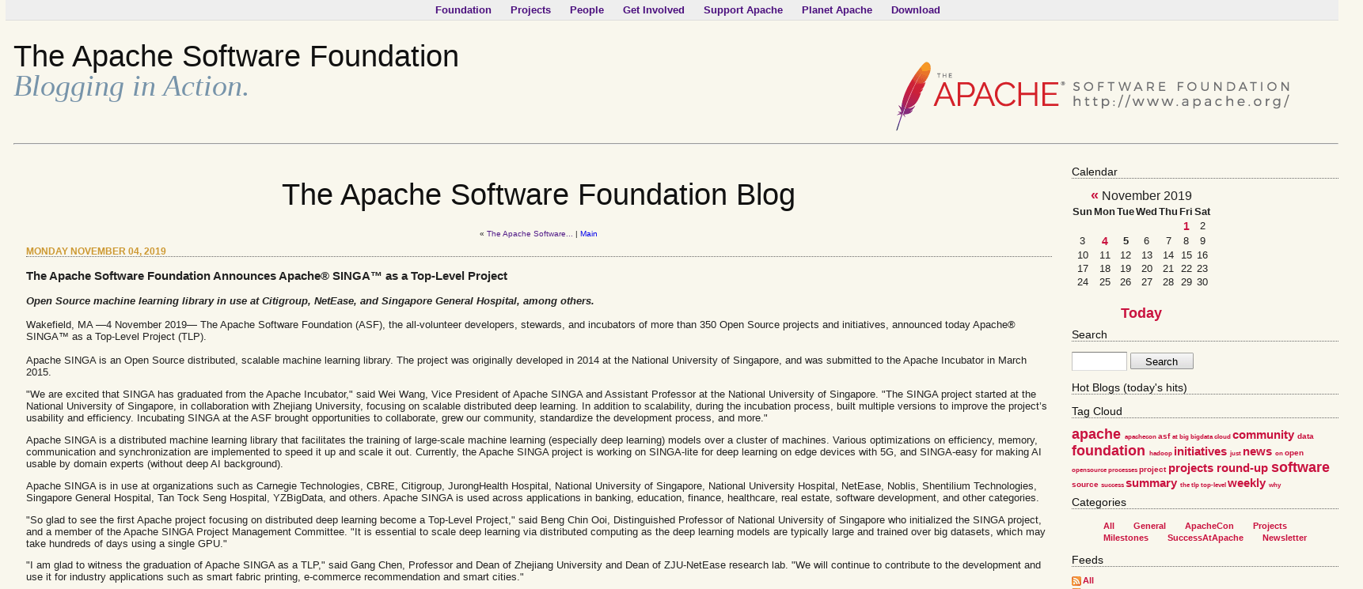
Task: Open the 'Monday November 04, 2019' date link
Action: (x=96, y=251)
